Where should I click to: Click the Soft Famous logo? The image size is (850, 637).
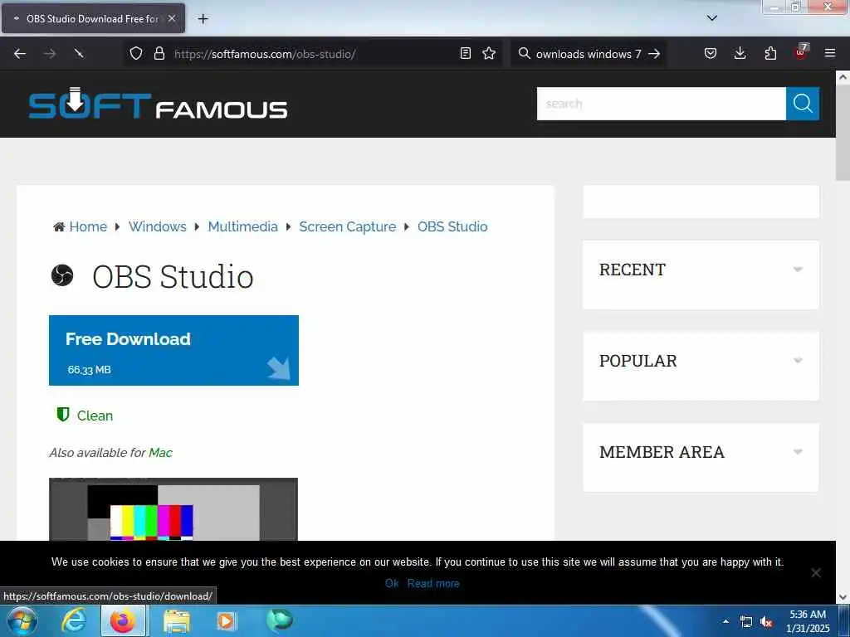158,103
